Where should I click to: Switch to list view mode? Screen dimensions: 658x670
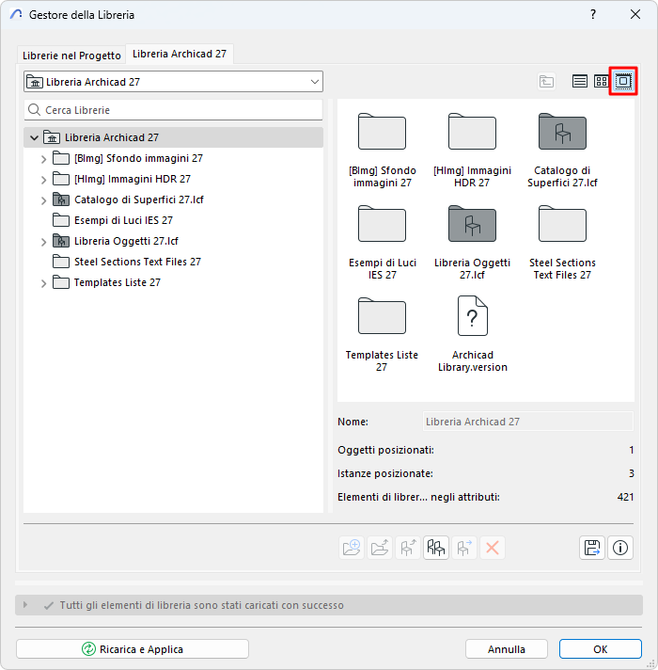579,81
